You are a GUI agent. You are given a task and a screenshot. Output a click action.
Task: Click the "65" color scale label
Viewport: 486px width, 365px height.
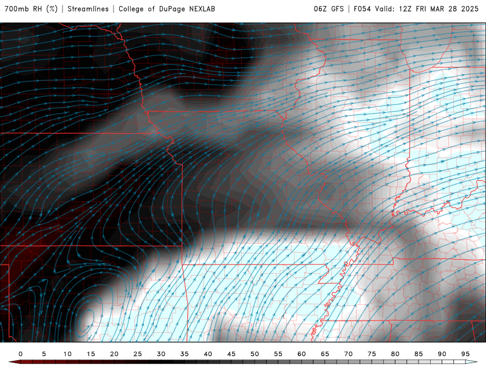tap(325, 354)
